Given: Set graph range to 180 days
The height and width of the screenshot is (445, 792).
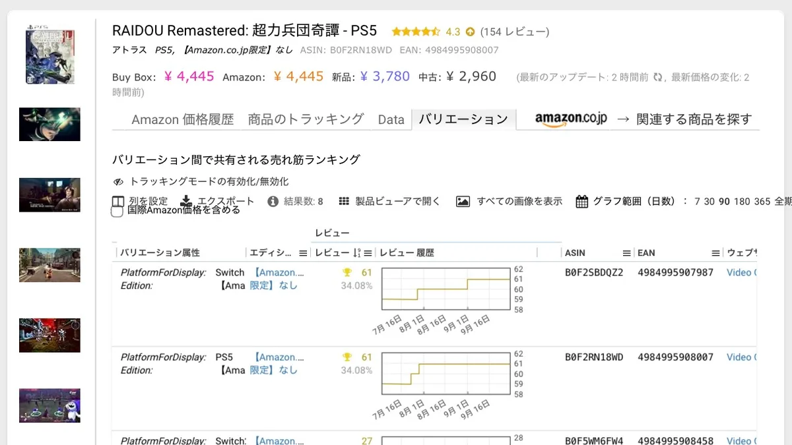Looking at the screenshot, I should coord(742,202).
